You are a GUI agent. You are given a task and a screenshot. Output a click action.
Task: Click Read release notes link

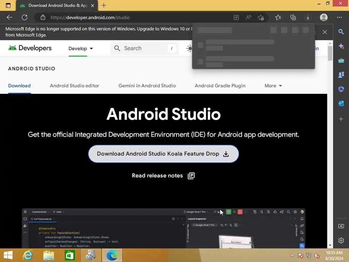coord(163,176)
